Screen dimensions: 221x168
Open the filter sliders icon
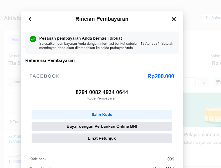click(x=203, y=82)
